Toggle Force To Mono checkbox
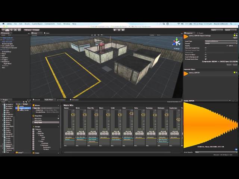The height and width of the screenshot is (179, 239). tap(206, 55)
